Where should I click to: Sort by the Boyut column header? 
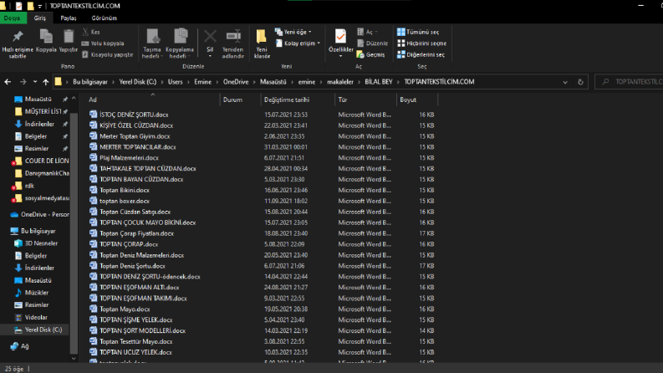(408, 100)
